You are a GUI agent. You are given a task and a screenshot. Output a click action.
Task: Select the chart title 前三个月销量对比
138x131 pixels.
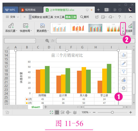click(x=67, y=55)
